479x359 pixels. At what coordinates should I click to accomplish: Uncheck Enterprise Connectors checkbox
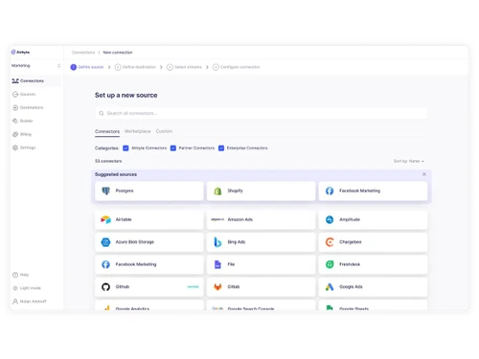click(221, 148)
